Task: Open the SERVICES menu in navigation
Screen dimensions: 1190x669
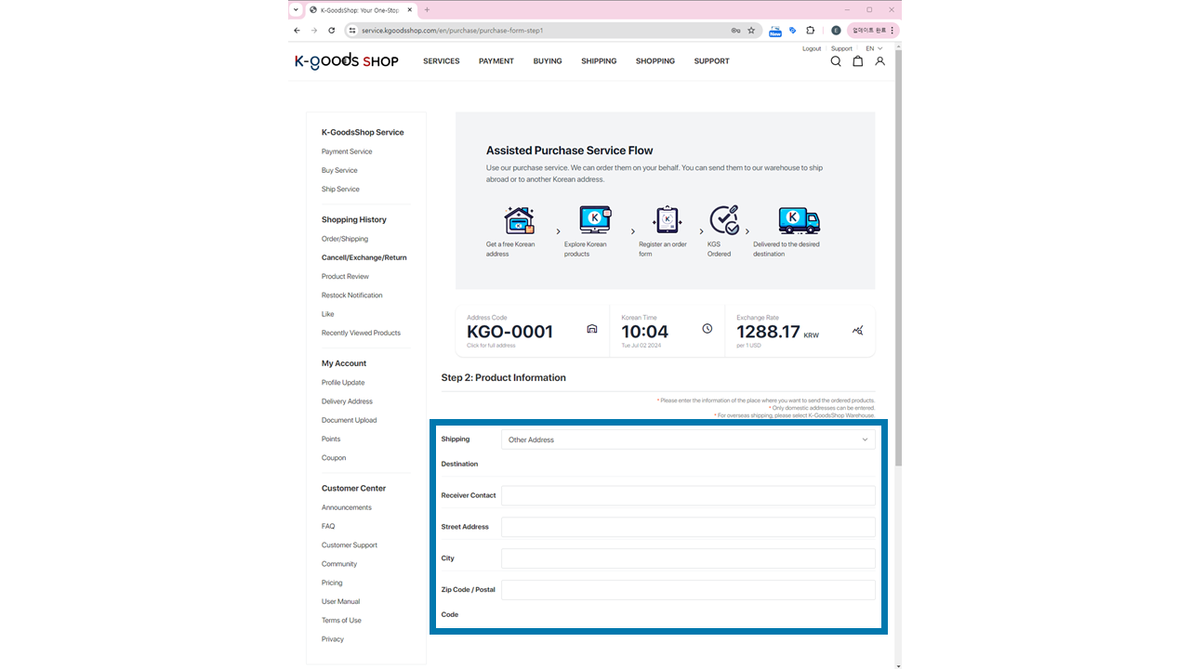Action: pos(441,61)
